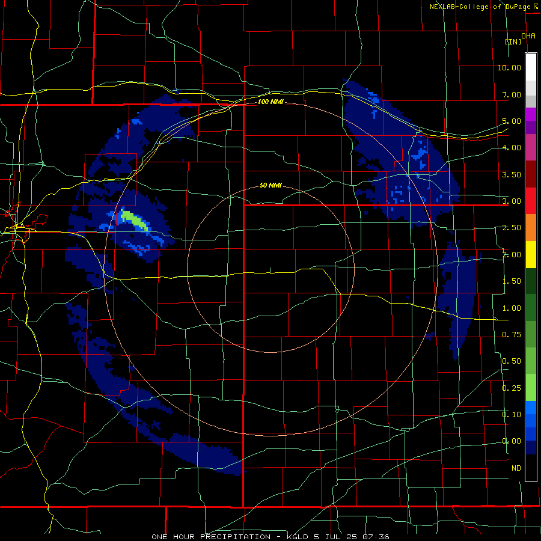Click the 0.75 legend value
Image resolution: width=541 pixels, height=541 pixels.
(x=512, y=335)
